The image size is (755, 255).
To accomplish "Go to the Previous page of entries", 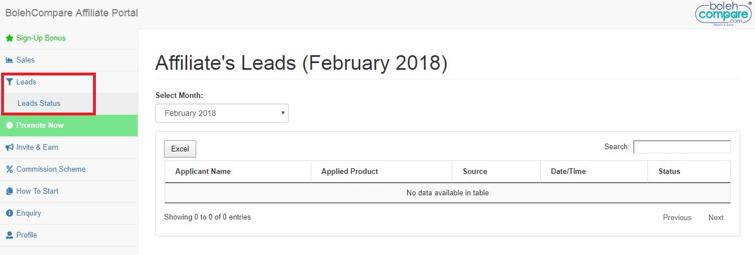I will [677, 217].
